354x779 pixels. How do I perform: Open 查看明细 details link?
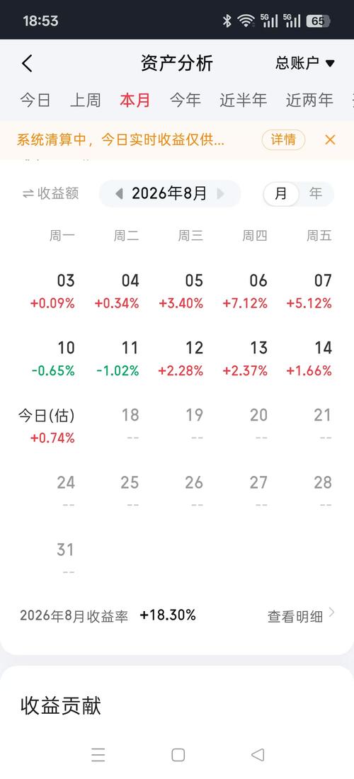pos(302,616)
